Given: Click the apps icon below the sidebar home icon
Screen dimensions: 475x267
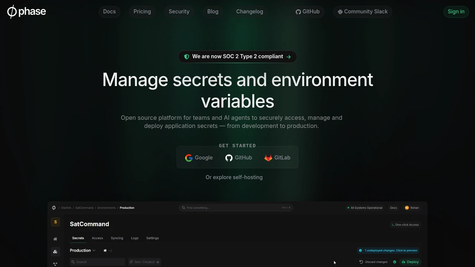Looking at the screenshot, I should 55,252.
